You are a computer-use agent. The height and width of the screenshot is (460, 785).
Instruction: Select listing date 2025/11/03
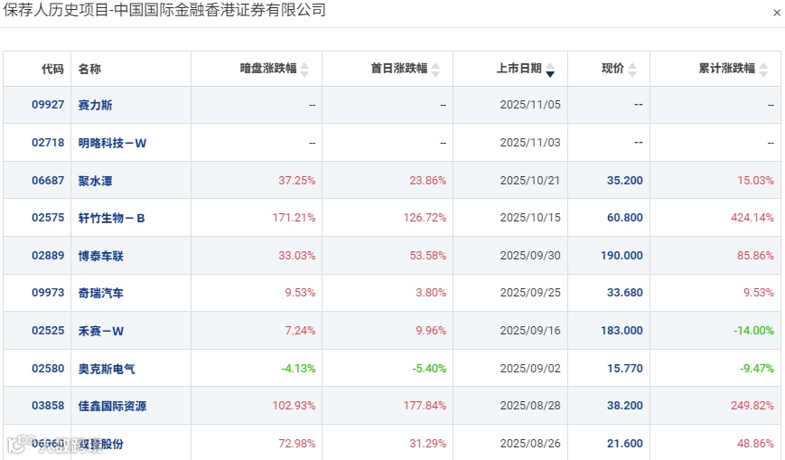coord(530,143)
